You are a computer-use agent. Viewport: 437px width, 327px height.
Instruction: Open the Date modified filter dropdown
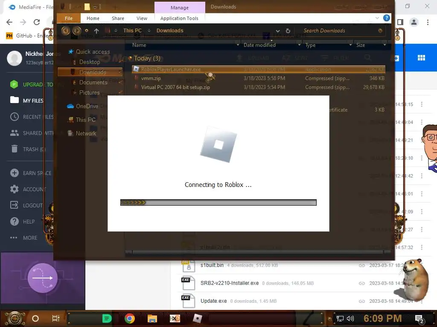pos(299,45)
